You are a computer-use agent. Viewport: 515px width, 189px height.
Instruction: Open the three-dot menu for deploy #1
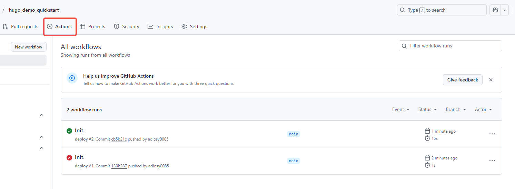pos(492,161)
